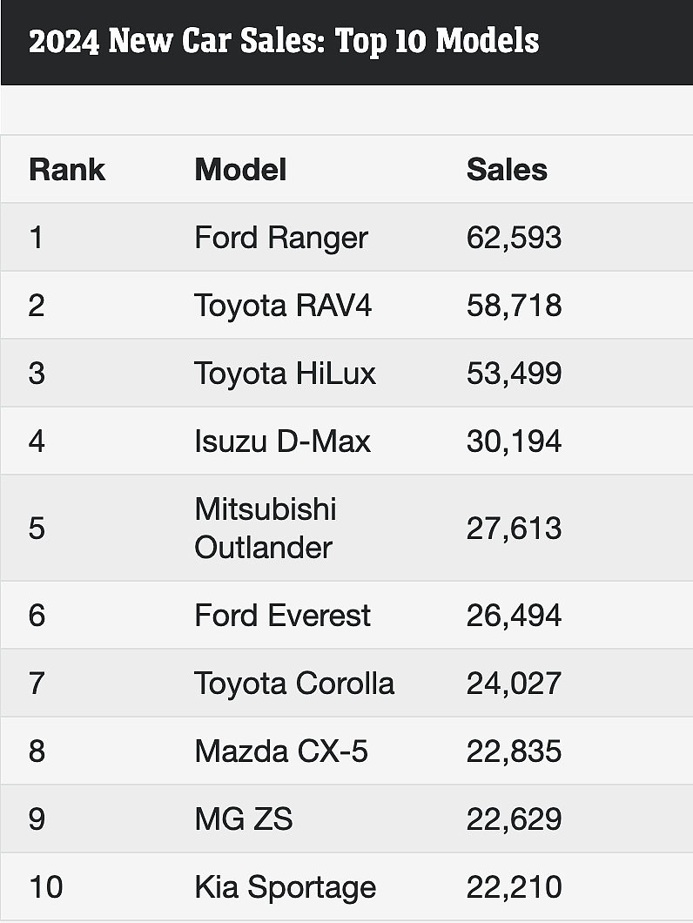Click the Toyota RAV4 model name
This screenshot has width=693, height=923.
pos(283,307)
